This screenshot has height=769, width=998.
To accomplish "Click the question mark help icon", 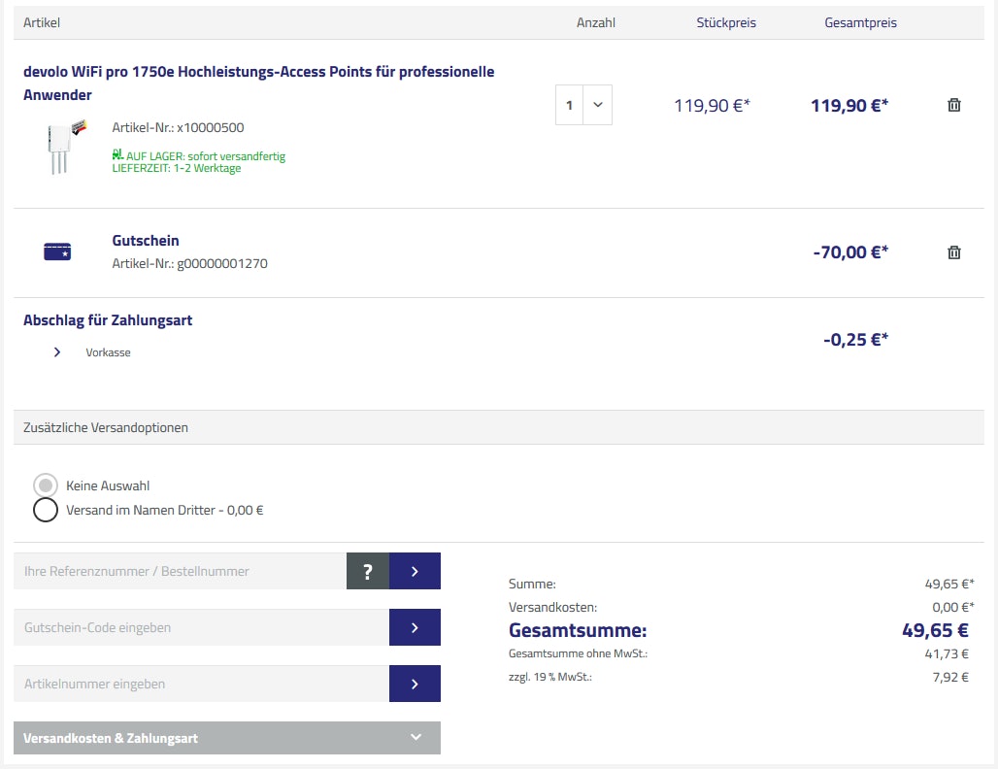I will tap(368, 571).
